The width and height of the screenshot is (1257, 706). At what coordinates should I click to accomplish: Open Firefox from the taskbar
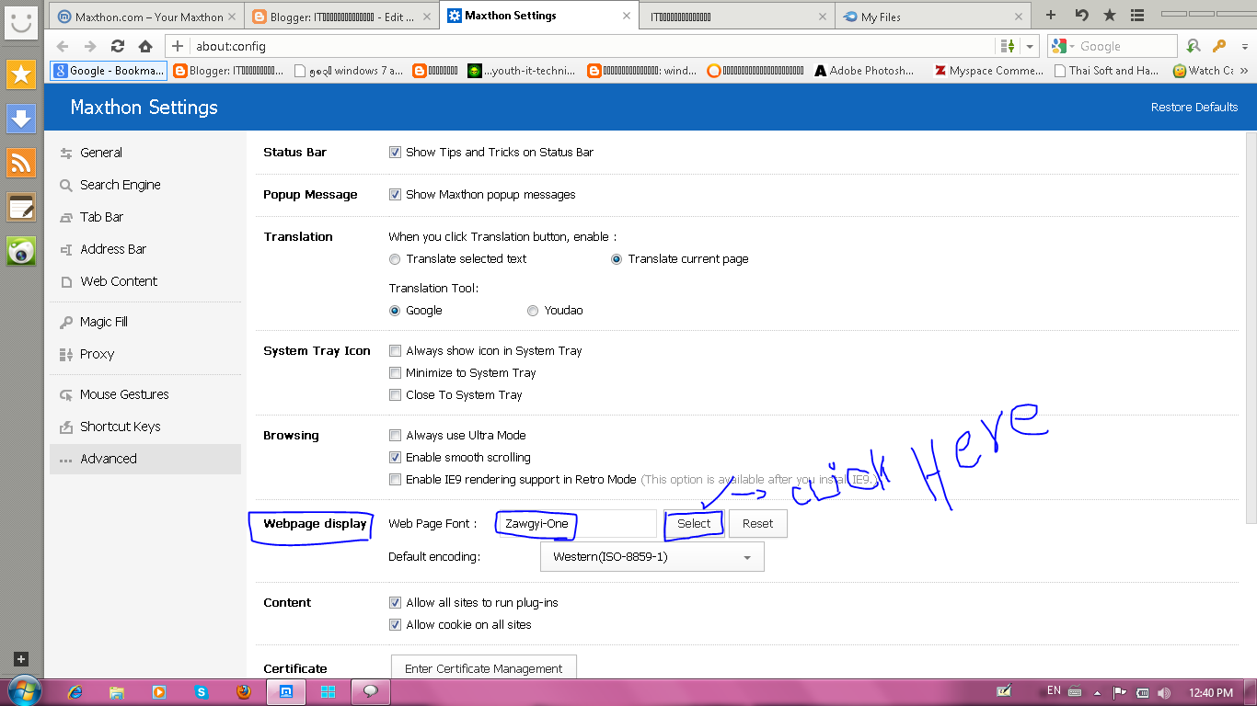click(x=244, y=692)
